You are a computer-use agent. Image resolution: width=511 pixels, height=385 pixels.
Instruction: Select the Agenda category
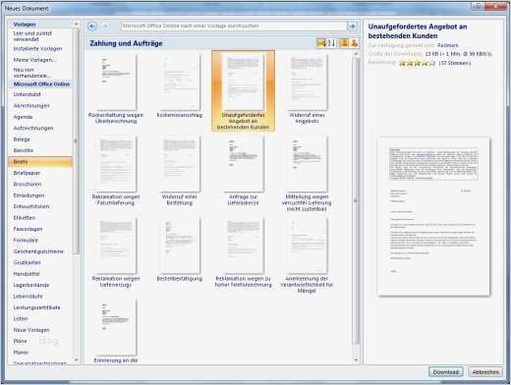point(23,117)
